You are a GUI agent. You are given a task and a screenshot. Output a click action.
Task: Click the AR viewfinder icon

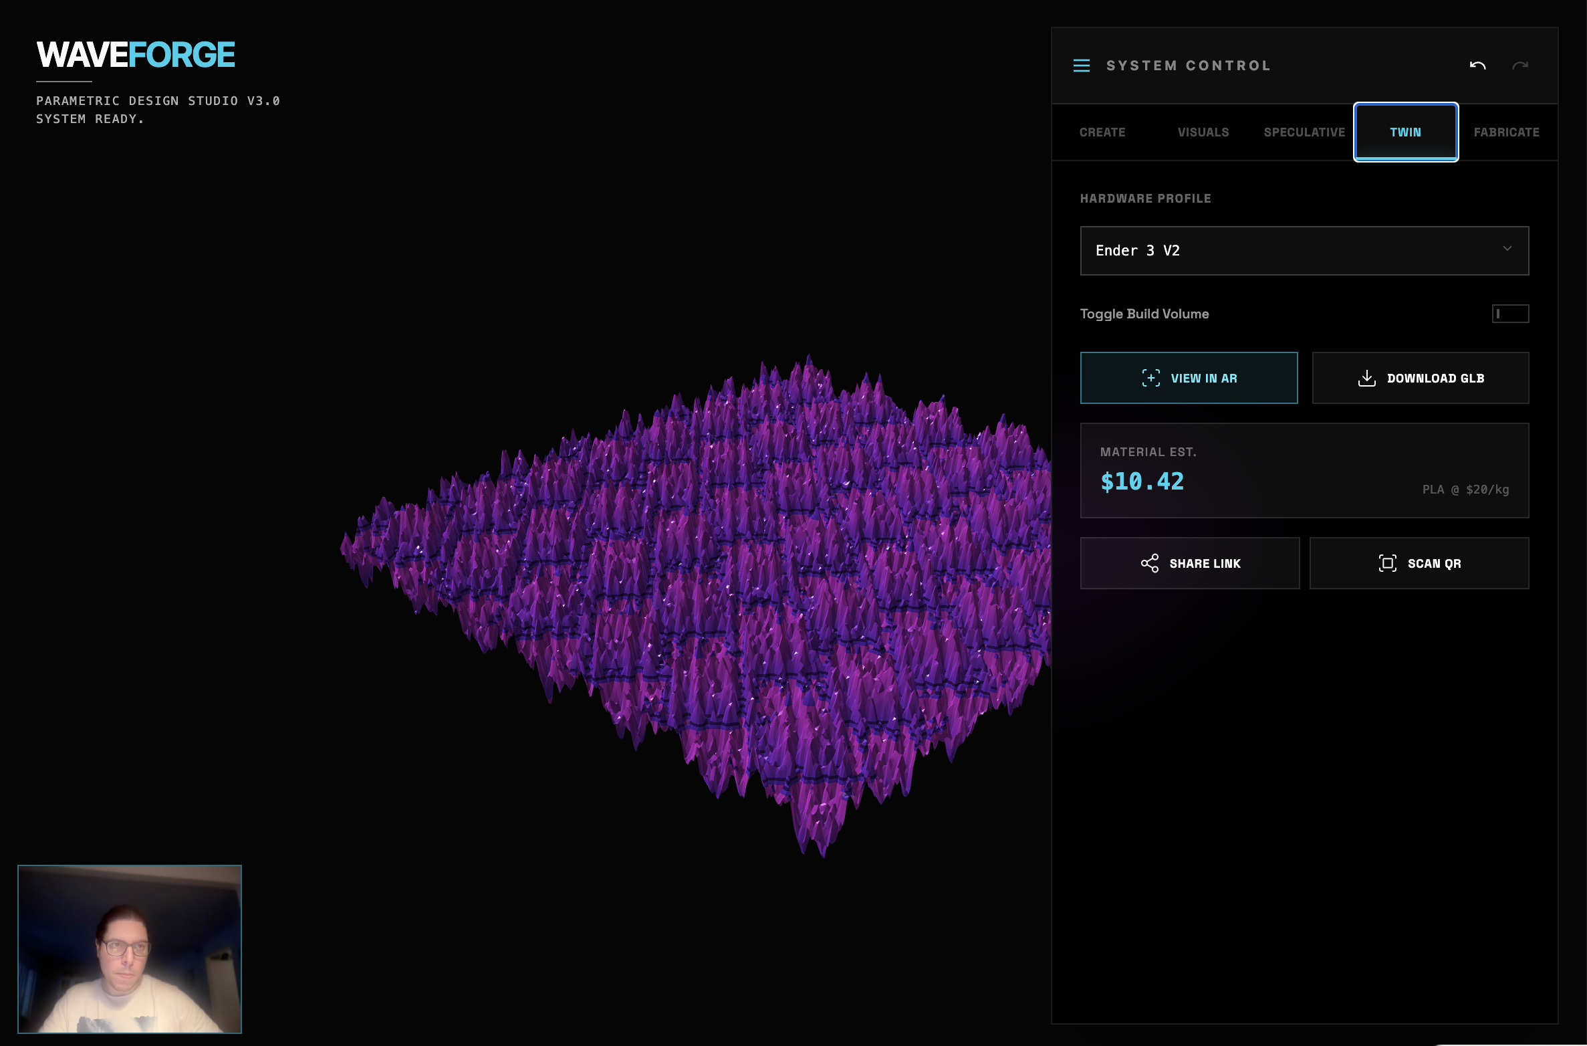coord(1150,378)
